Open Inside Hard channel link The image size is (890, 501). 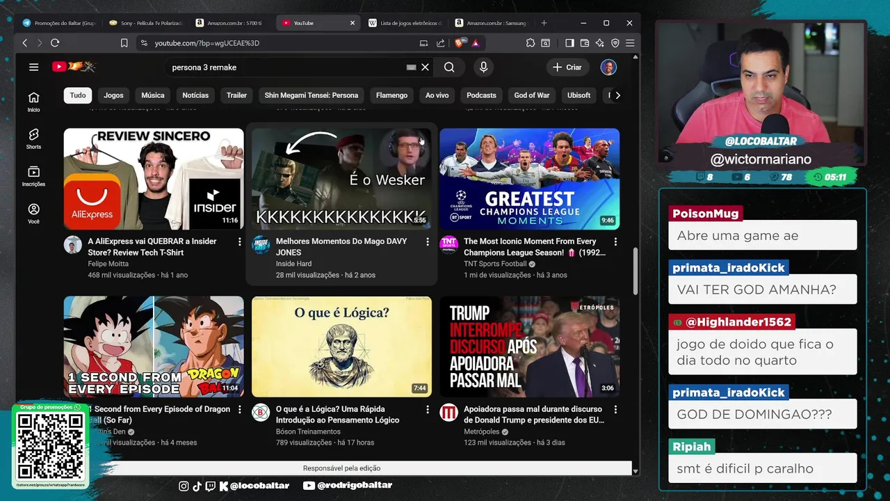[x=293, y=264]
